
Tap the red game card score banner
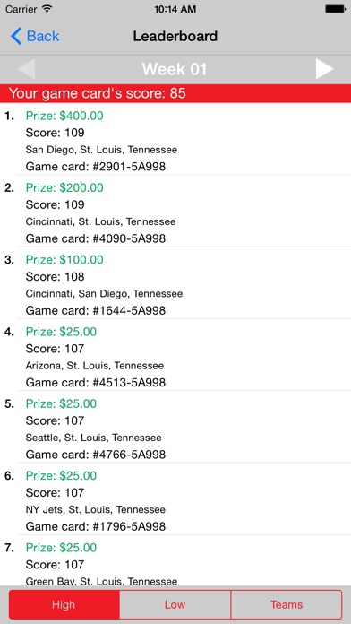pos(175,93)
